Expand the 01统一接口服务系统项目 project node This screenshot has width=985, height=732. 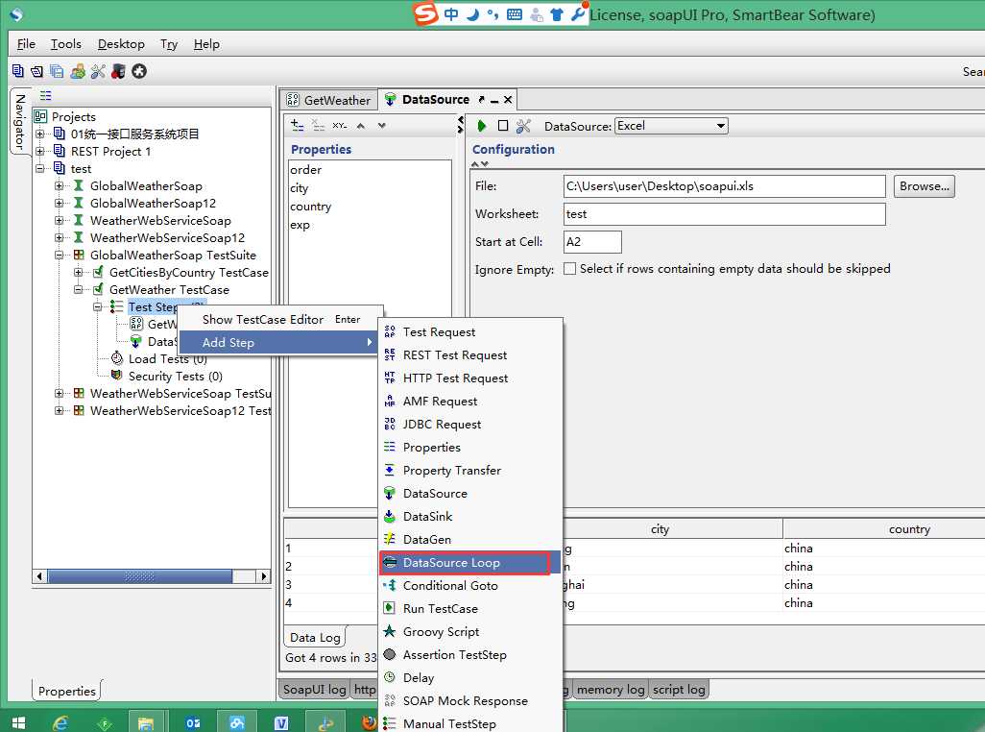[x=40, y=134]
